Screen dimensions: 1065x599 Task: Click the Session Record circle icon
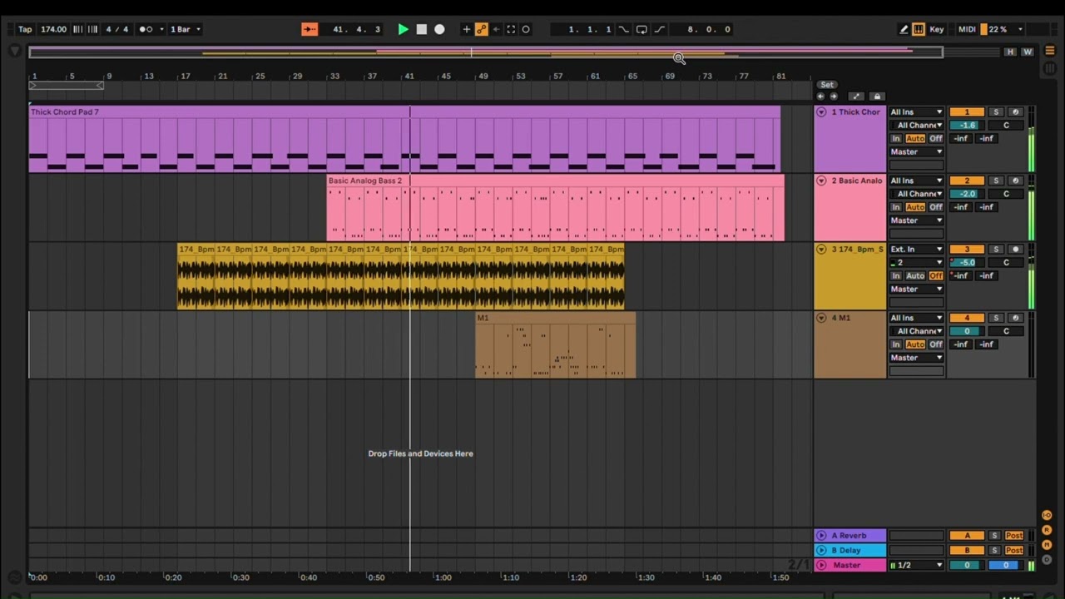point(526,29)
